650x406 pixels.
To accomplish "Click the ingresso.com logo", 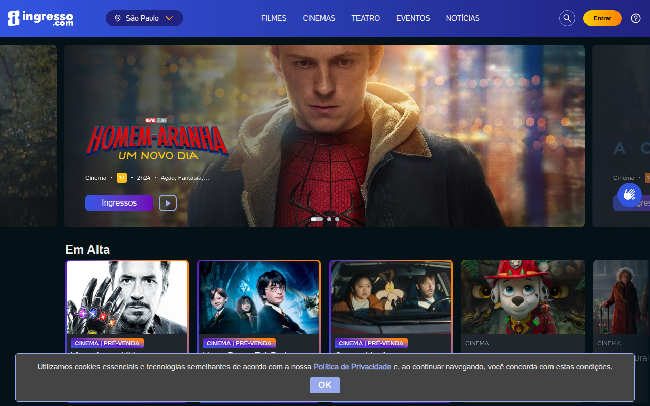I will (x=41, y=18).
